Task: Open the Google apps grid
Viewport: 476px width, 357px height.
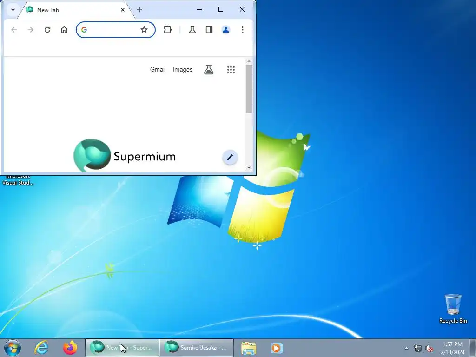Action: pyautogui.click(x=231, y=70)
